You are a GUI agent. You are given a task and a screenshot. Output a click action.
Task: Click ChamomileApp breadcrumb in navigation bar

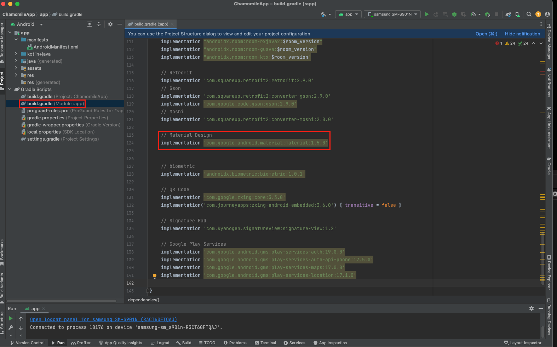point(19,15)
